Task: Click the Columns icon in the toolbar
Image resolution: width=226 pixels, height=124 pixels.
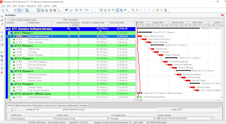Action: (71, 10)
